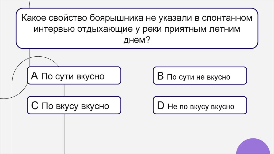Click the word «свойство» in the question
Image resolution: width=274 pixels, height=154 pixels.
(67, 19)
